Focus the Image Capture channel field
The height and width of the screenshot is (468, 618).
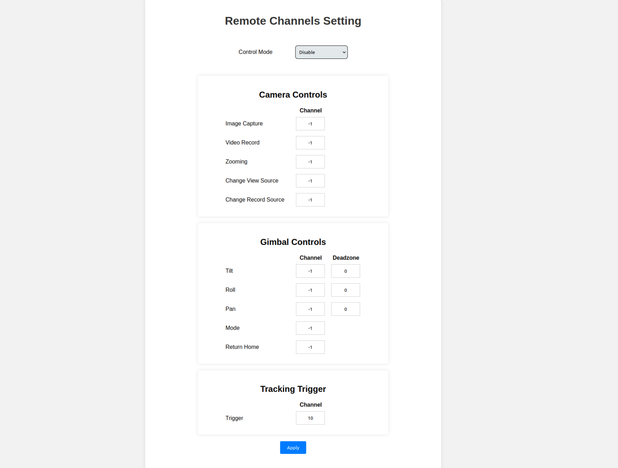pyautogui.click(x=310, y=124)
